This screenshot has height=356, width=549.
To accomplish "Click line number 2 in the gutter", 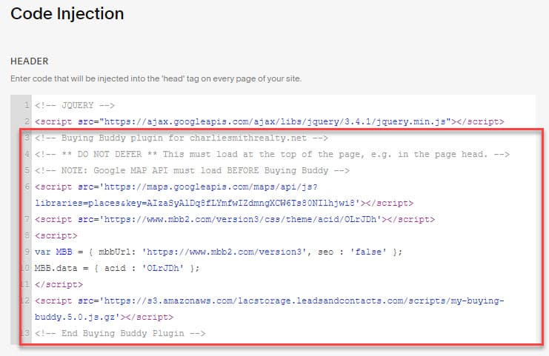I will pyautogui.click(x=27, y=121).
